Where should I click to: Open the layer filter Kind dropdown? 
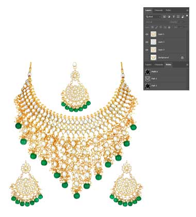[153, 17]
